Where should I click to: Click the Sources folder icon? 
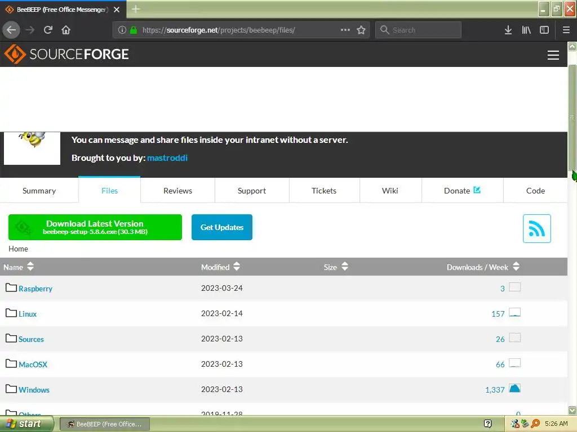11,338
